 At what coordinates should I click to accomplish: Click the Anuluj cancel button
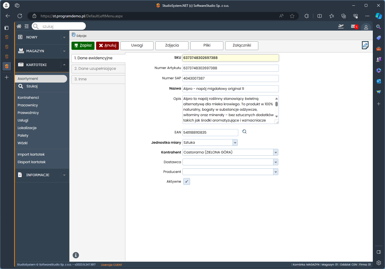pyautogui.click(x=107, y=45)
